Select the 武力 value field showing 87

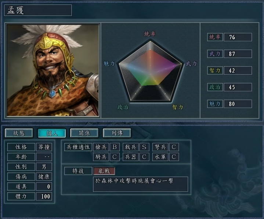pyautogui.click(x=238, y=54)
